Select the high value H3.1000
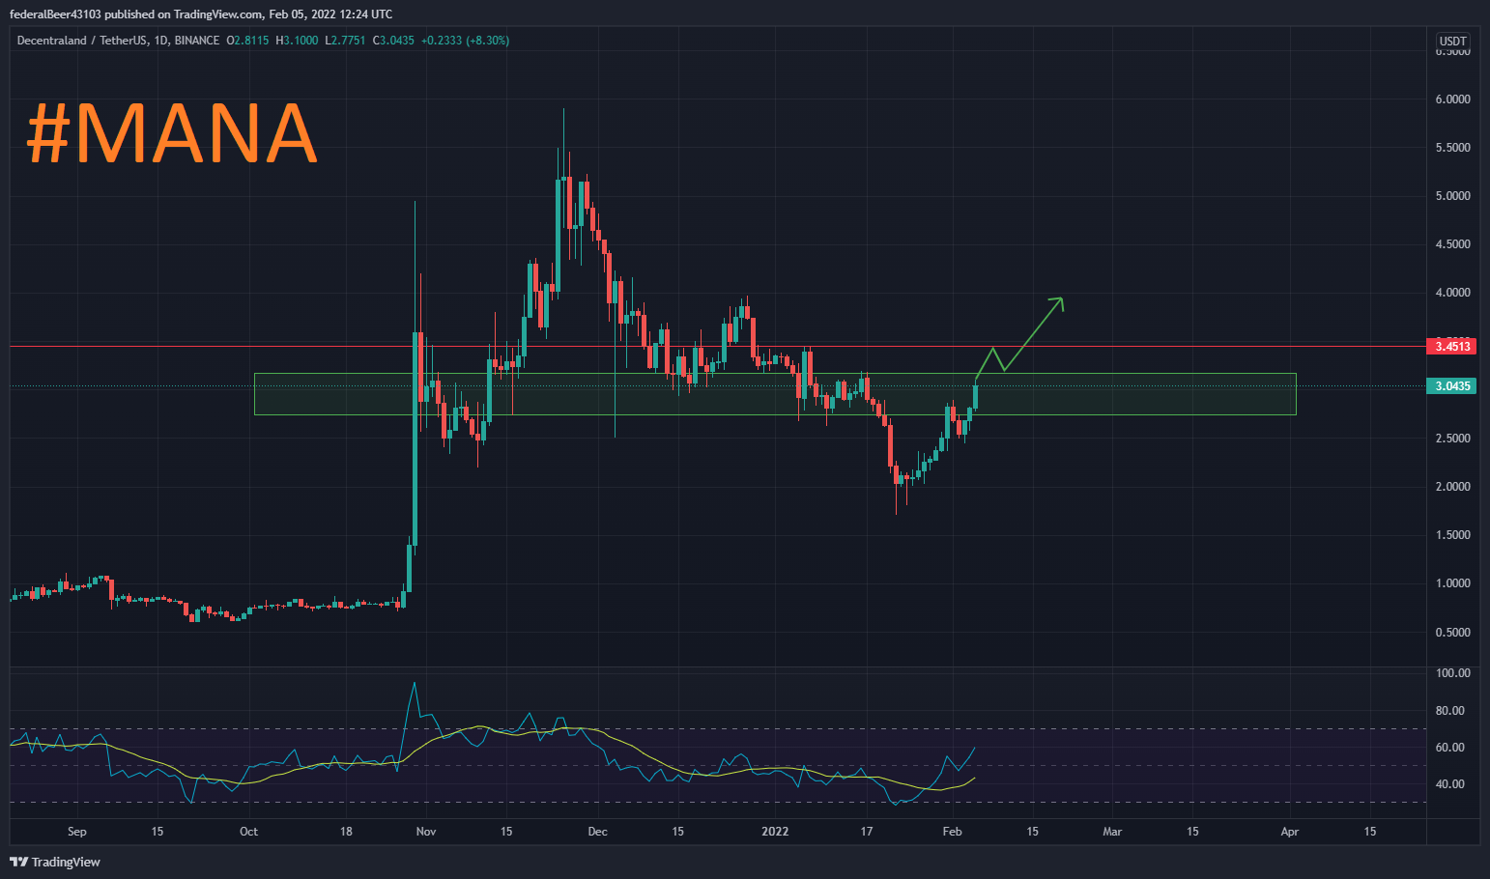This screenshot has width=1490, height=879. point(297,41)
